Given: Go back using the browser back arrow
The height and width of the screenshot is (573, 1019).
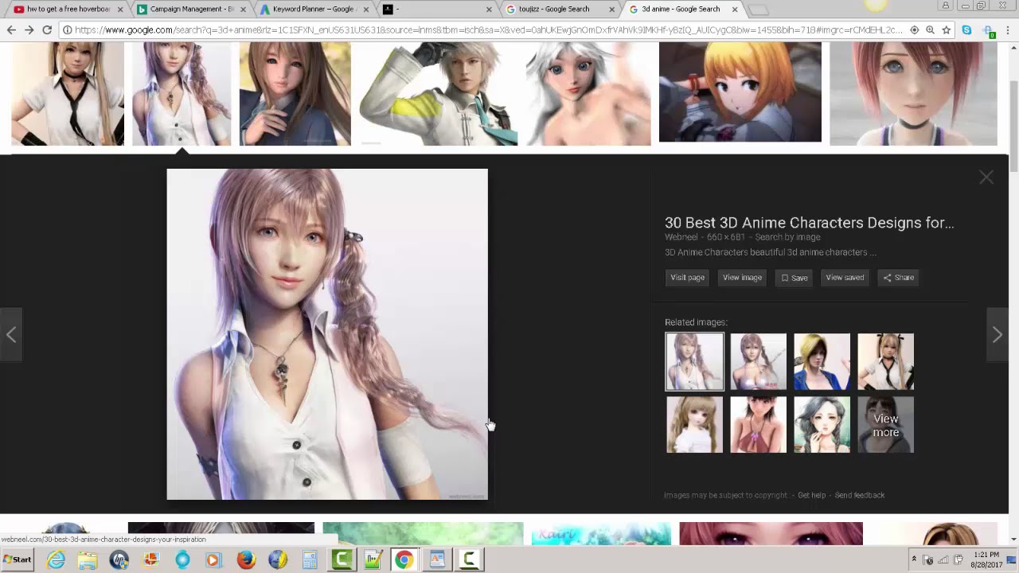Looking at the screenshot, I should point(11,30).
